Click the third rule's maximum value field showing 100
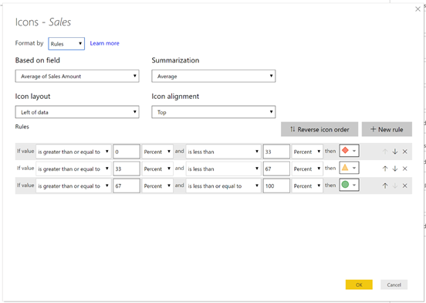This screenshot has width=426, height=303. pyautogui.click(x=276, y=186)
